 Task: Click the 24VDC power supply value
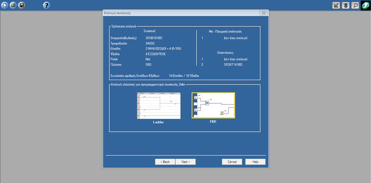(x=150, y=43)
